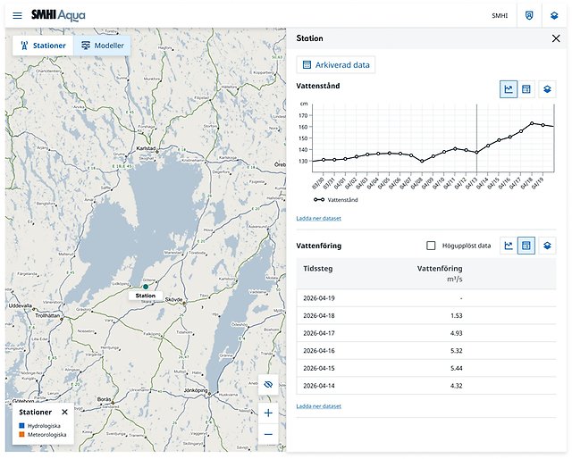Zoom out on the map
Image resolution: width=572 pixels, height=459 pixels.
tap(268, 434)
